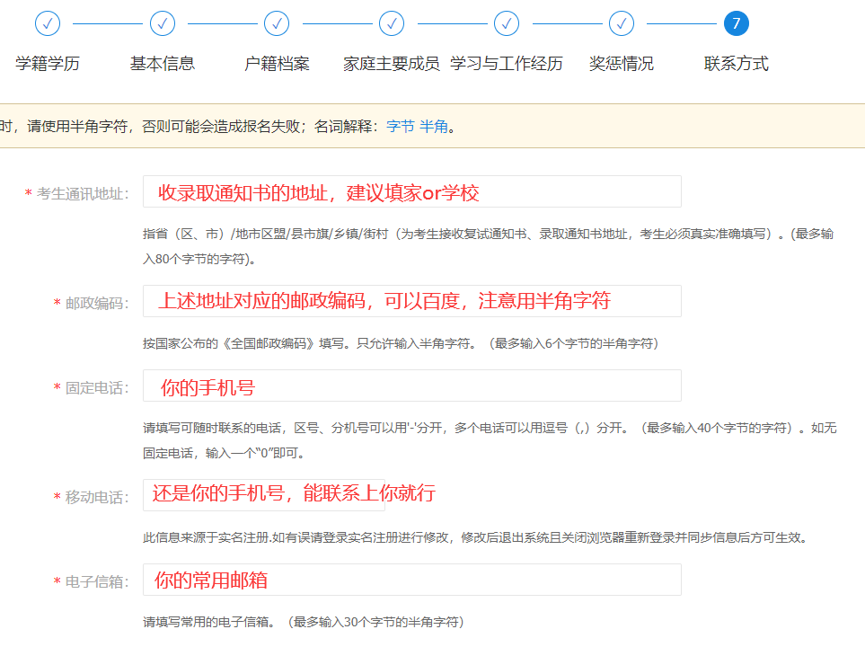Click the 电子信箱 input field
Screen dimensions: 865x647
[x=411, y=580]
